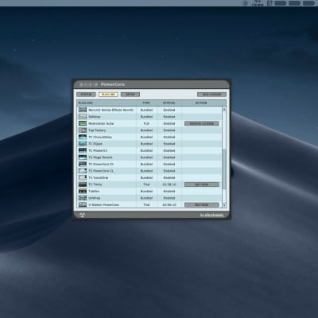Click the Buy Now button for TC Thirty
Screen dimensions: 318x318
(x=202, y=184)
